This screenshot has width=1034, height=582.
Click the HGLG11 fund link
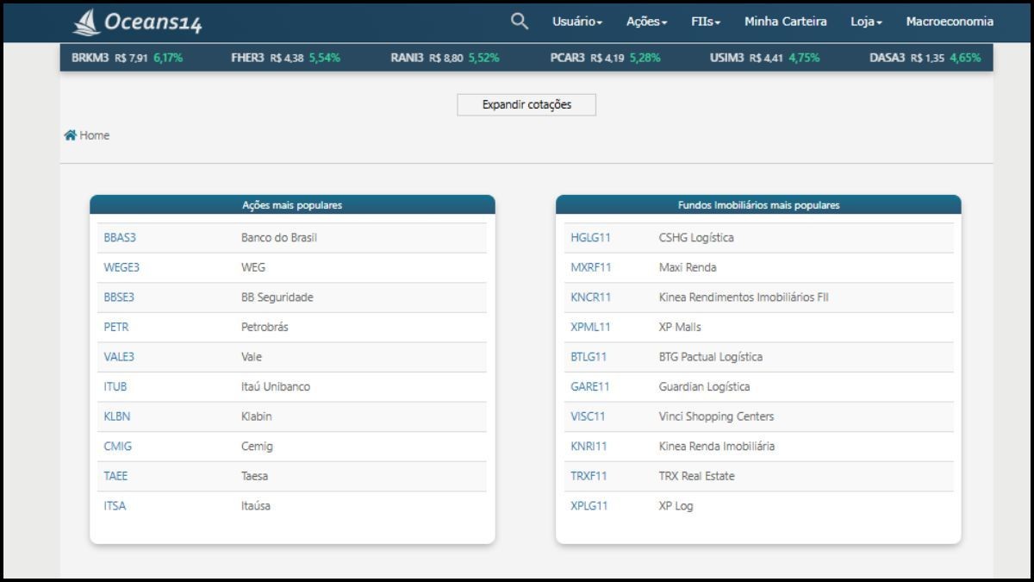coord(590,237)
